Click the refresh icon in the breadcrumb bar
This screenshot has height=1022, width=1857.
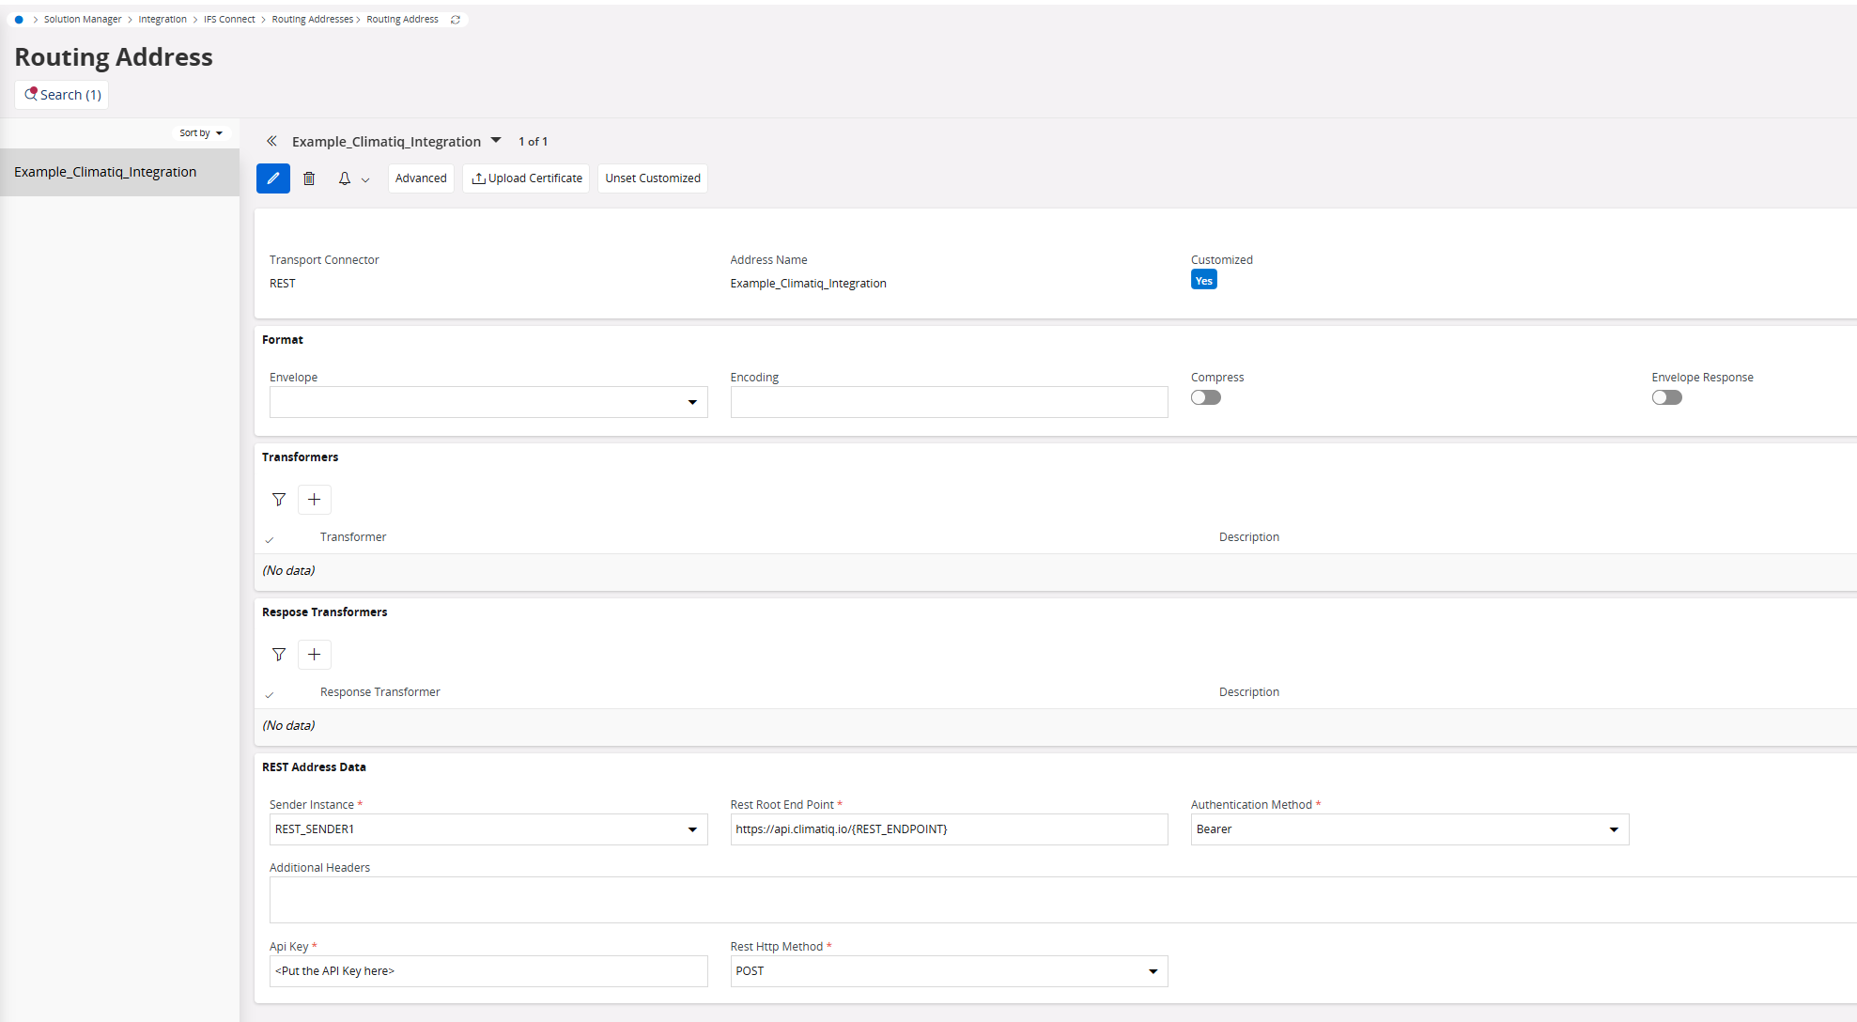coord(456,19)
